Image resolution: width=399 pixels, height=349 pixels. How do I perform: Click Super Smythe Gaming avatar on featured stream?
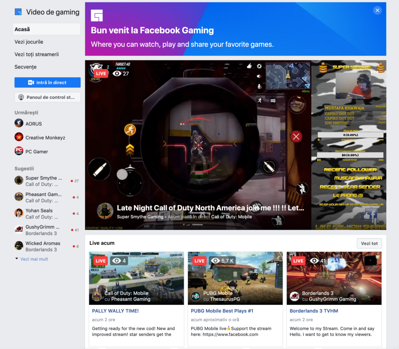pyautogui.click(x=105, y=211)
